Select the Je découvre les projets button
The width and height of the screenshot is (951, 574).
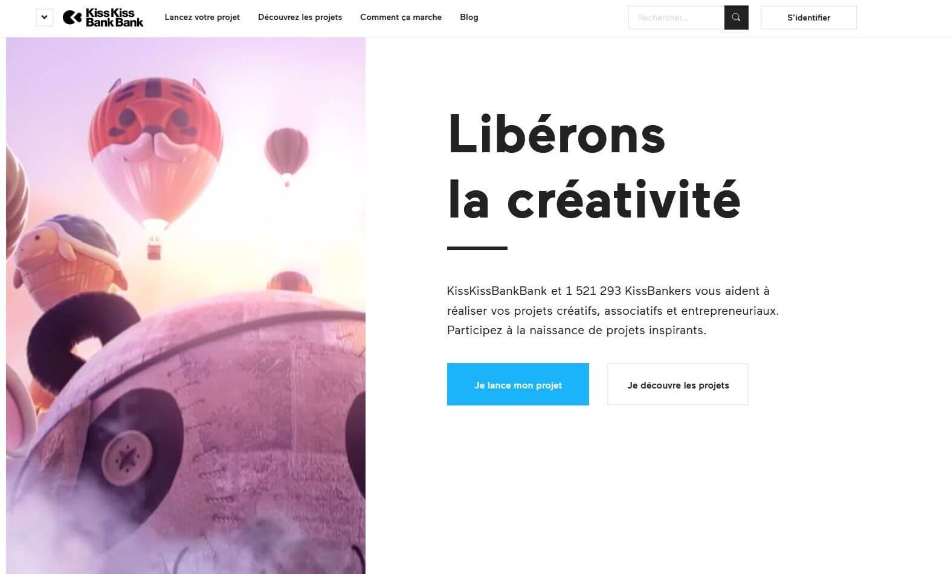[x=678, y=384]
